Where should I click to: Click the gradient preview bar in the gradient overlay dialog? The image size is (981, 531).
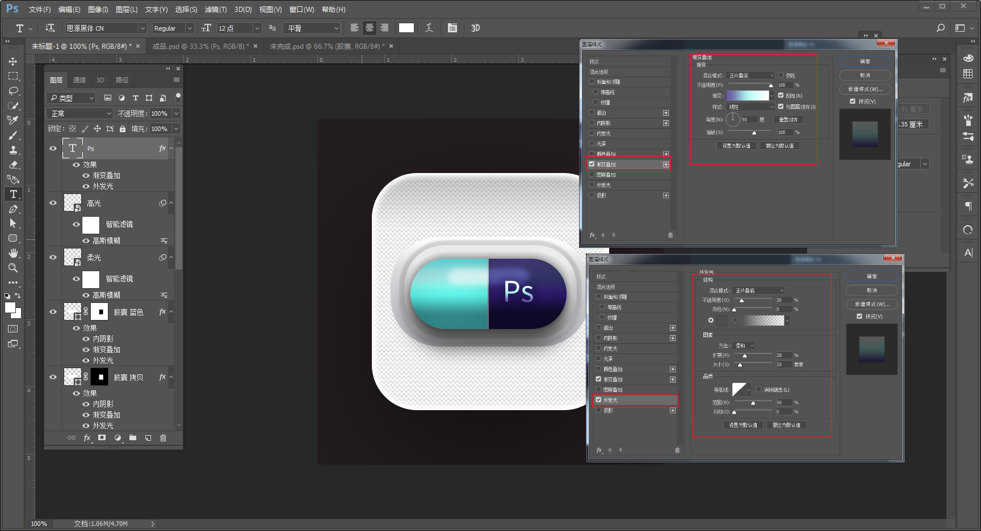[748, 95]
